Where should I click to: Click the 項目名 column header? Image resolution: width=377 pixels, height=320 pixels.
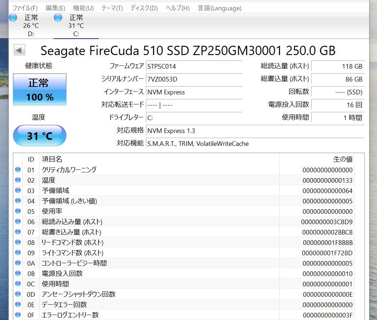coord(160,159)
